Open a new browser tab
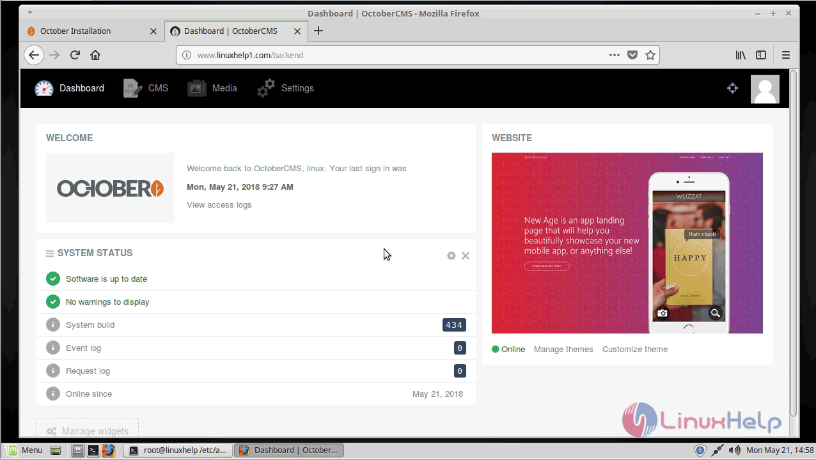This screenshot has width=816, height=460. [318, 31]
